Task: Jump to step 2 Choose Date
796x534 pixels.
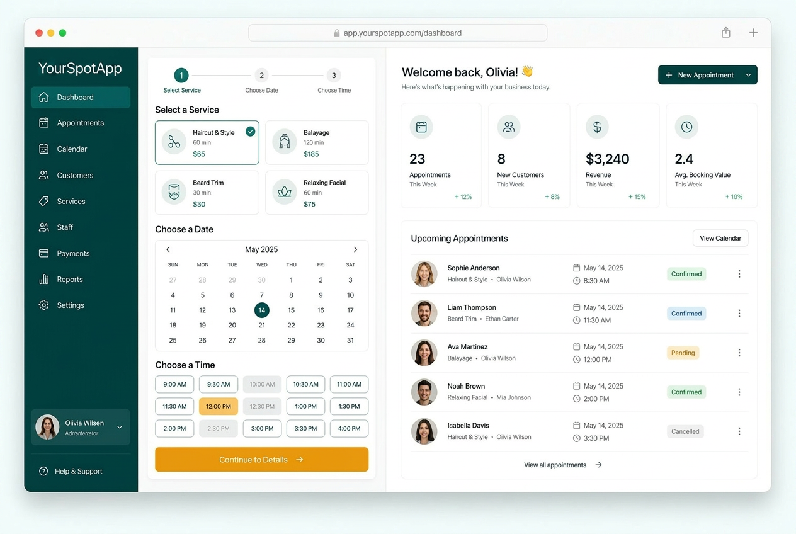Action: pos(261,81)
